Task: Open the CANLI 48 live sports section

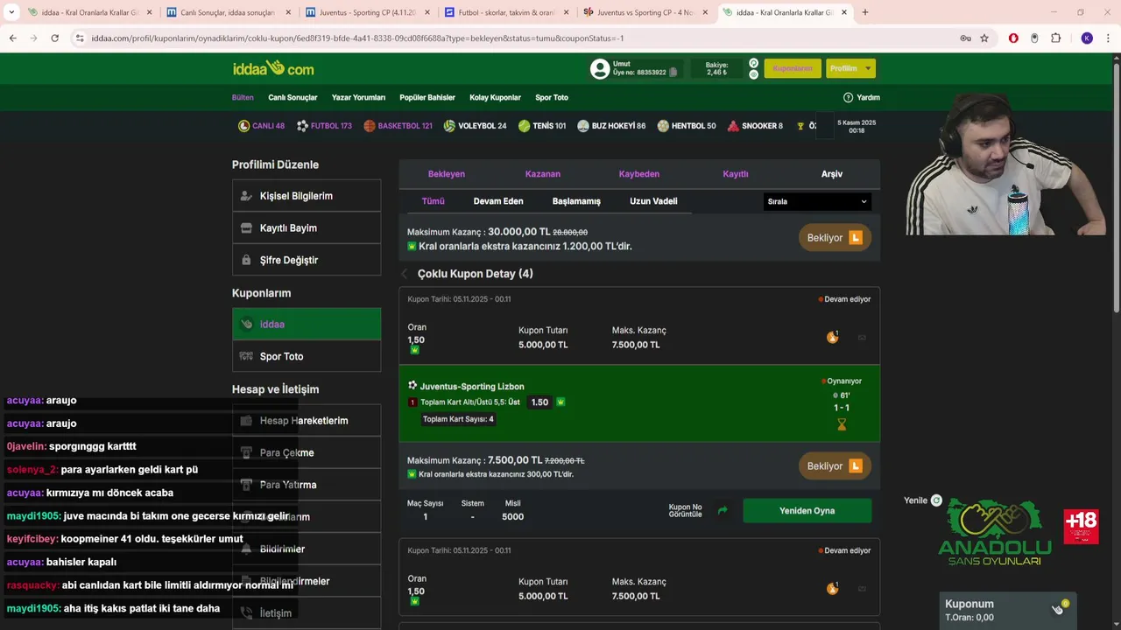Action: tap(261, 126)
